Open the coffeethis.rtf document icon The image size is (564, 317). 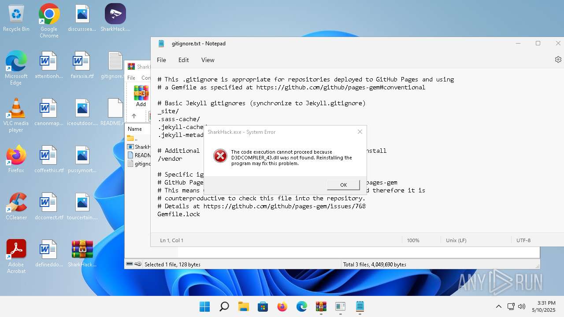pyautogui.click(x=48, y=159)
